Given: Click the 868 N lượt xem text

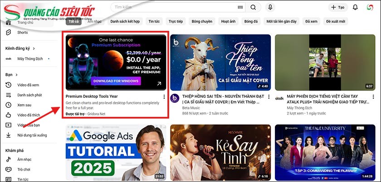Looking at the screenshot, I should [x=195, y=113].
